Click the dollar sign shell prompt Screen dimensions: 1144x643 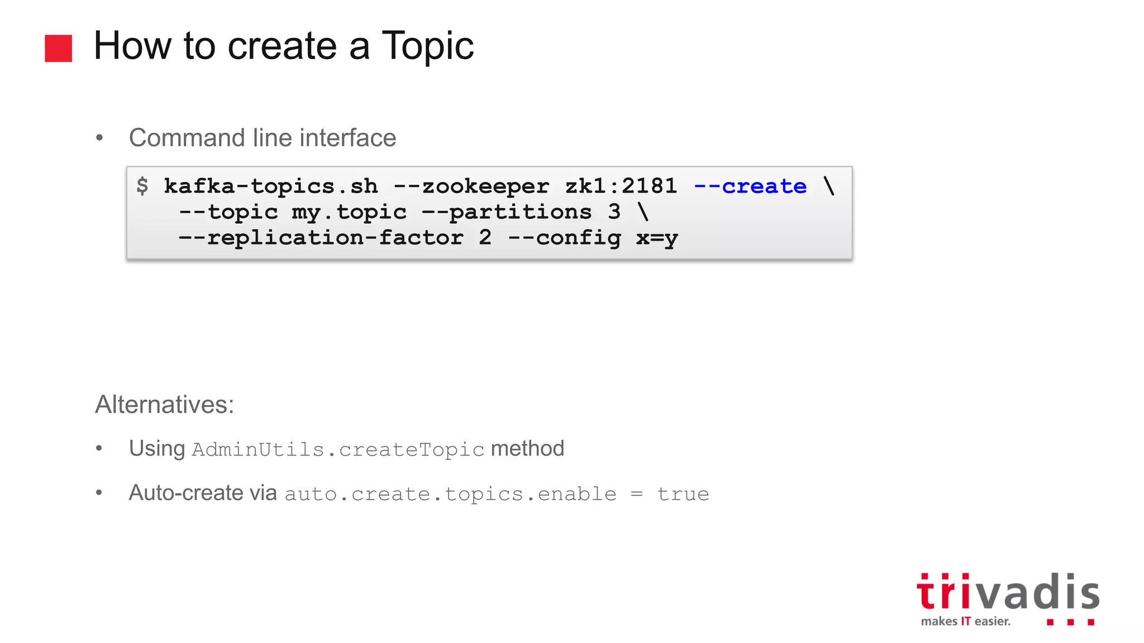pyautogui.click(x=142, y=186)
